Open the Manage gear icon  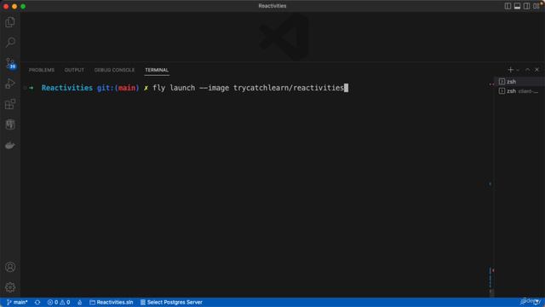10,287
